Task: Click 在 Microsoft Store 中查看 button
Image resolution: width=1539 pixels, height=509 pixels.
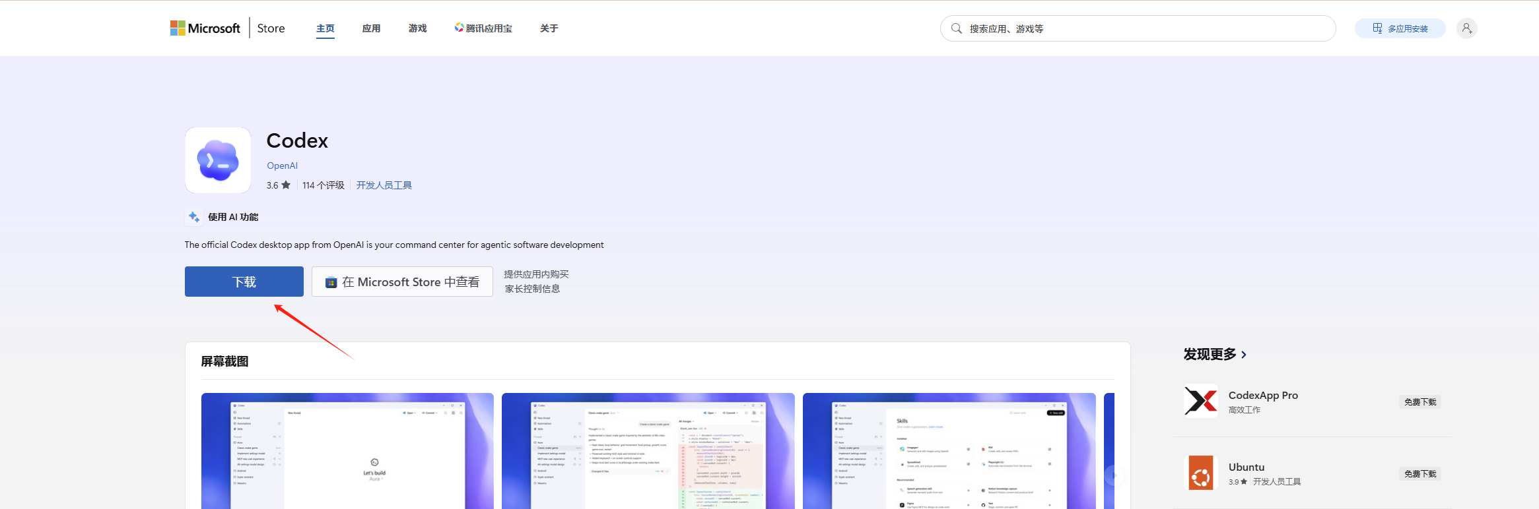Action: [402, 282]
